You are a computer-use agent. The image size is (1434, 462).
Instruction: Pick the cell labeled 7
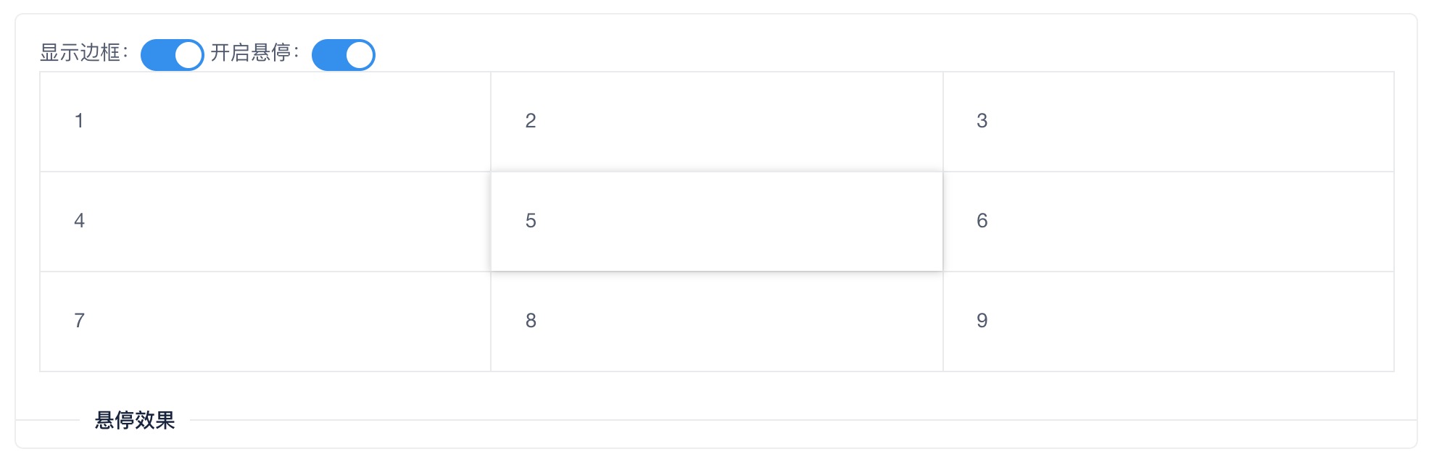[x=265, y=322]
